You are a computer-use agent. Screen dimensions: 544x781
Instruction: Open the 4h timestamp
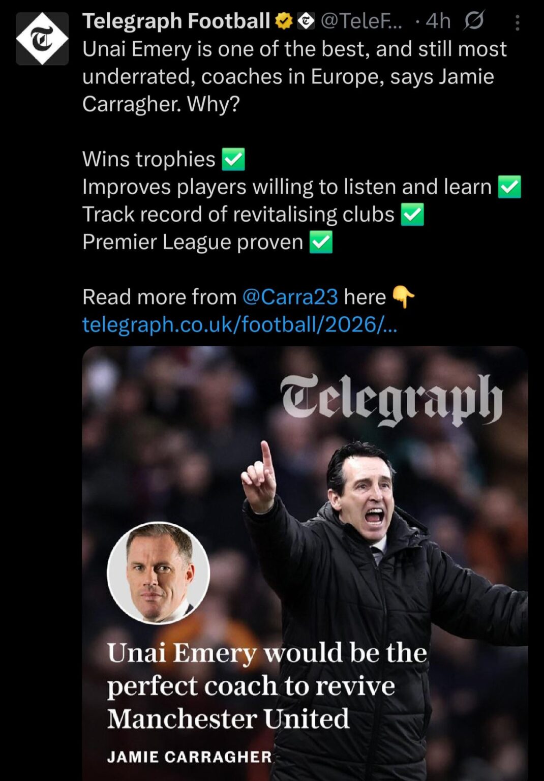point(438,21)
